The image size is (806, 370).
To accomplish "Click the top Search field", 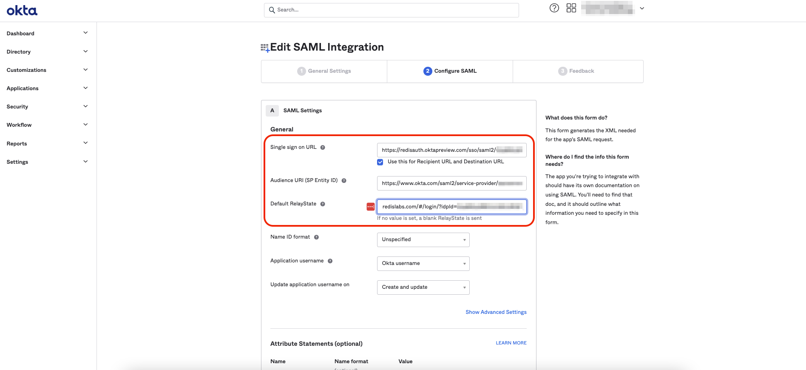I will (391, 10).
